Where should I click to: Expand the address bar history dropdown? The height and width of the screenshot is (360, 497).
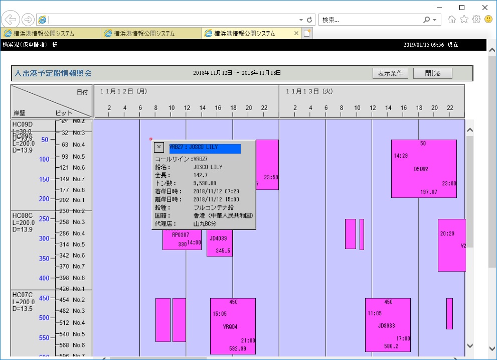[x=301, y=20]
